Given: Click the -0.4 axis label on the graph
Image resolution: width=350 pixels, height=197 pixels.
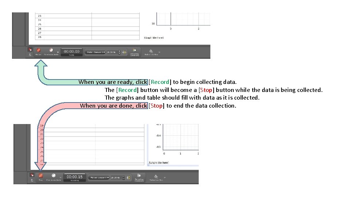Looking at the screenshot, I should coord(158,136).
